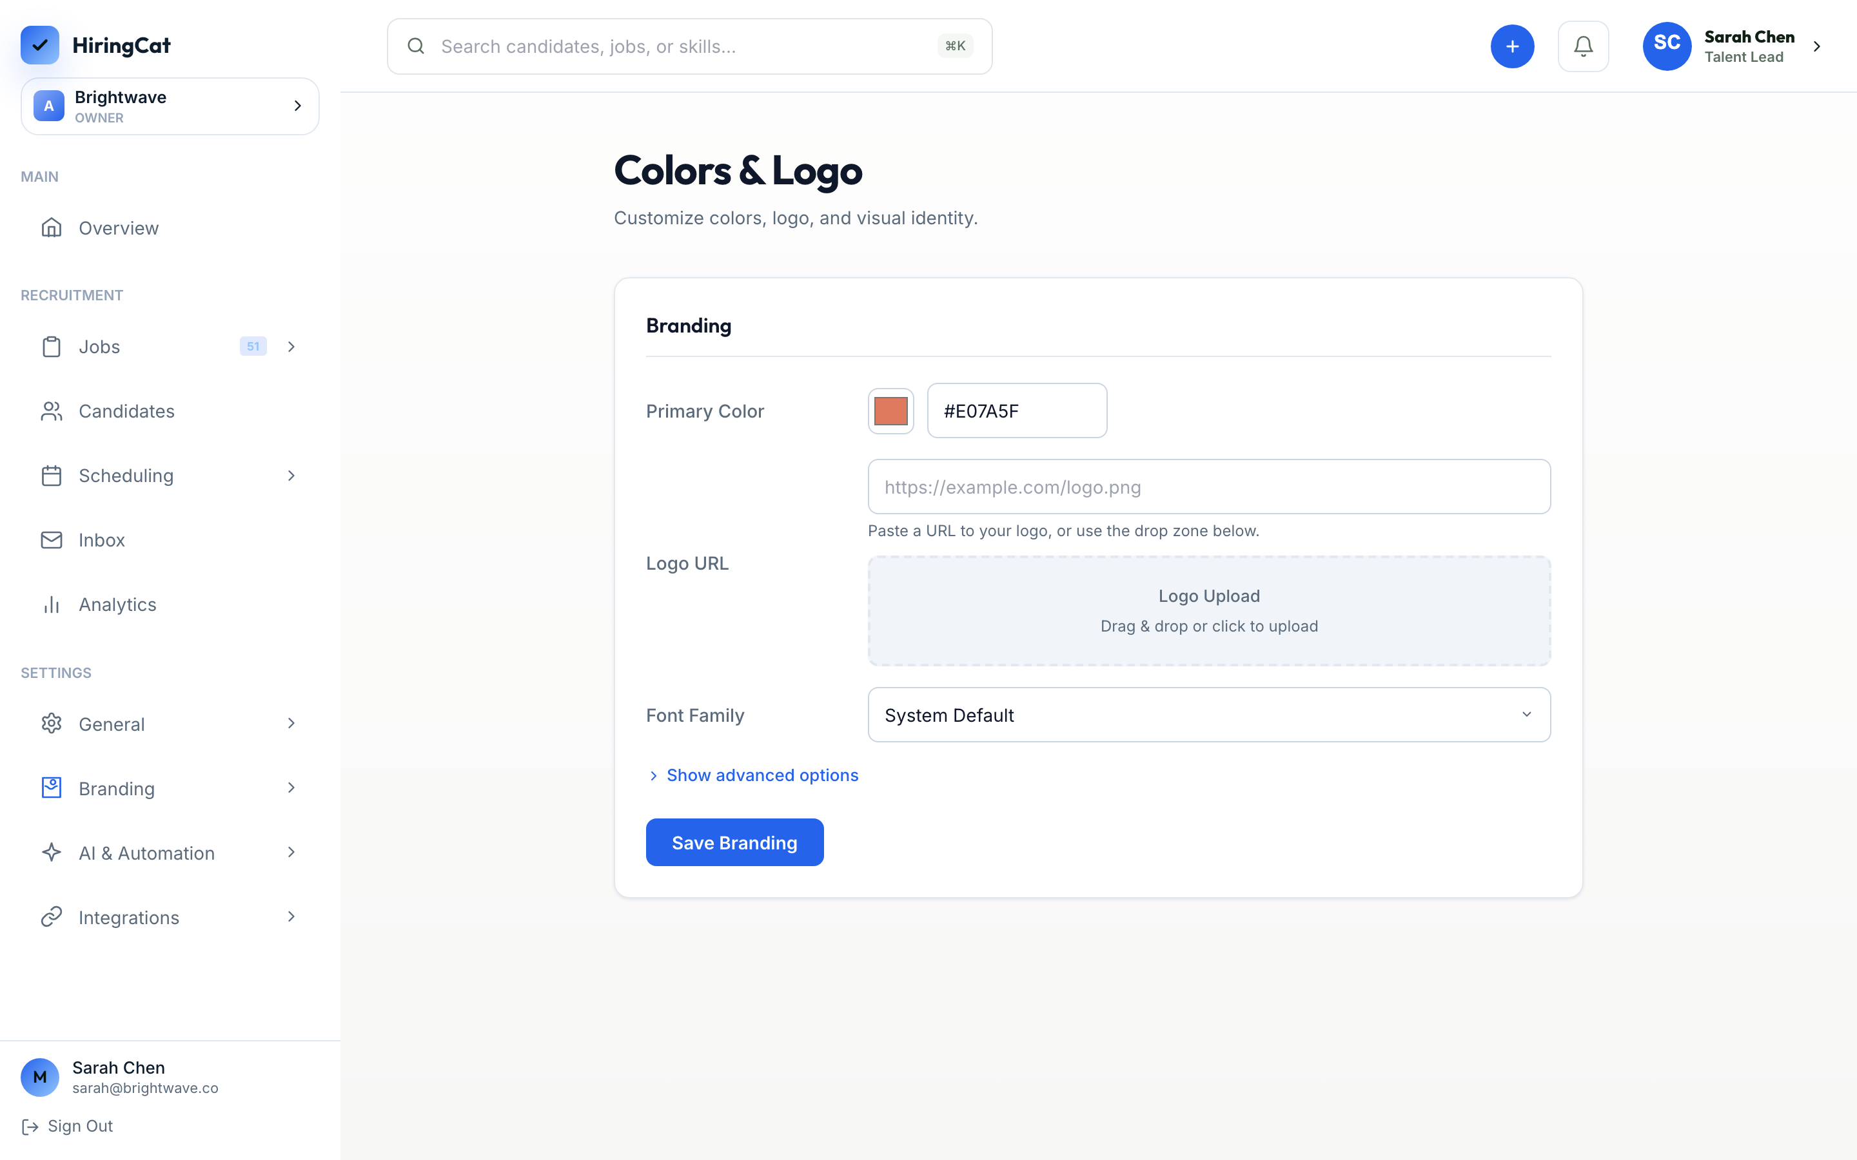Image resolution: width=1857 pixels, height=1160 pixels.
Task: Click the Candidates people icon
Action: tap(52, 411)
